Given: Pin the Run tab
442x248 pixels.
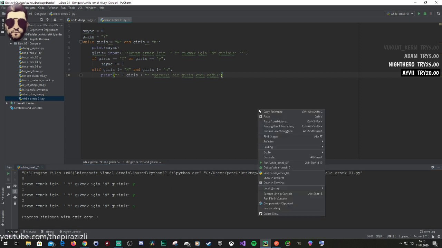Looking at the screenshot, I should [x=8, y=195].
